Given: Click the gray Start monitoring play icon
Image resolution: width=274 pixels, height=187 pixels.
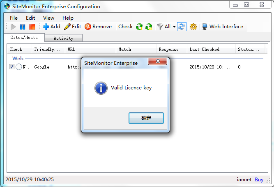Looking at the screenshot, I should coord(13,27).
